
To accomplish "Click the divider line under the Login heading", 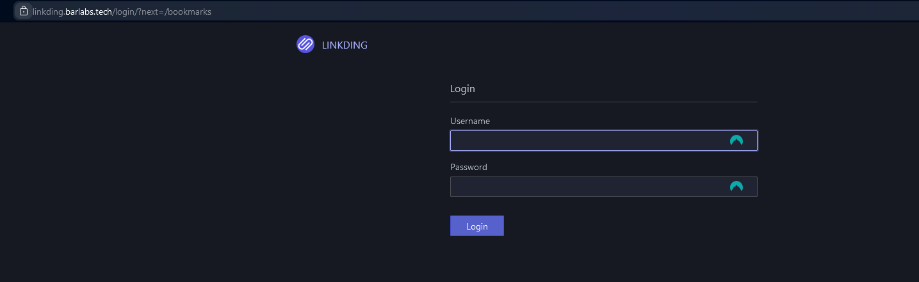I will (x=603, y=102).
